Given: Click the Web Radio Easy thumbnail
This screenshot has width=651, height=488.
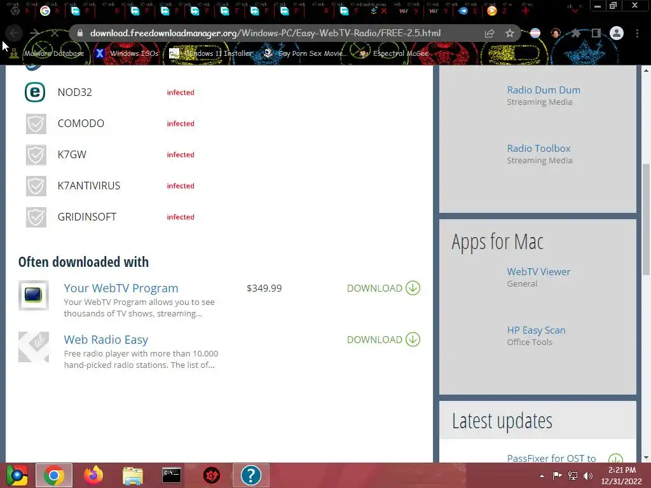Looking at the screenshot, I should 34,347.
